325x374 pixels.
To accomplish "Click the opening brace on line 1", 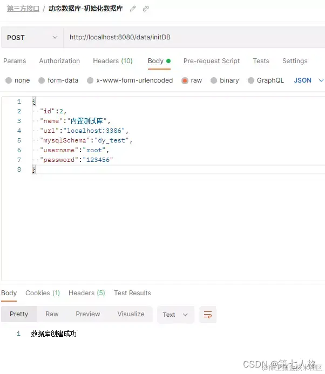I will click(33, 101).
